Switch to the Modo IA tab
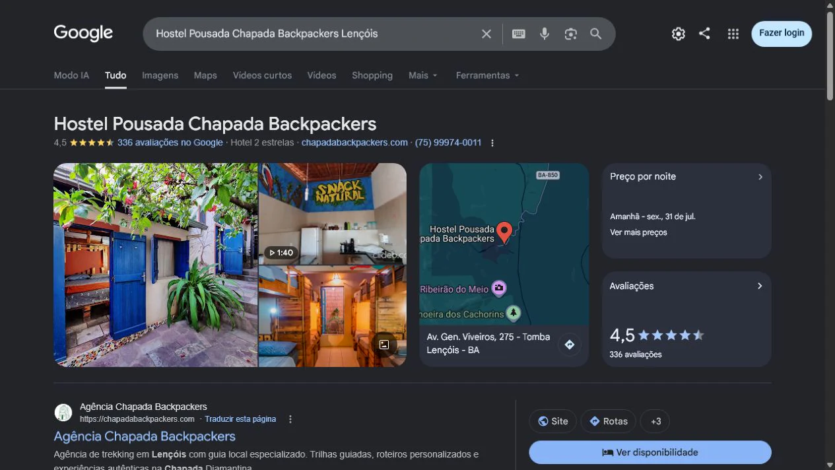Viewport: 835px width, 470px height. [71, 75]
